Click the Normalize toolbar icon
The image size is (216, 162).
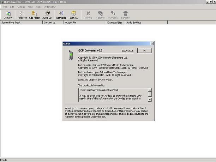[x=61, y=15]
